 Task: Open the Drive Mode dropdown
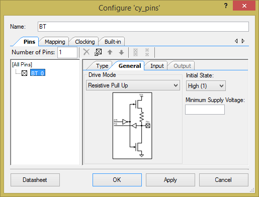point(133,85)
